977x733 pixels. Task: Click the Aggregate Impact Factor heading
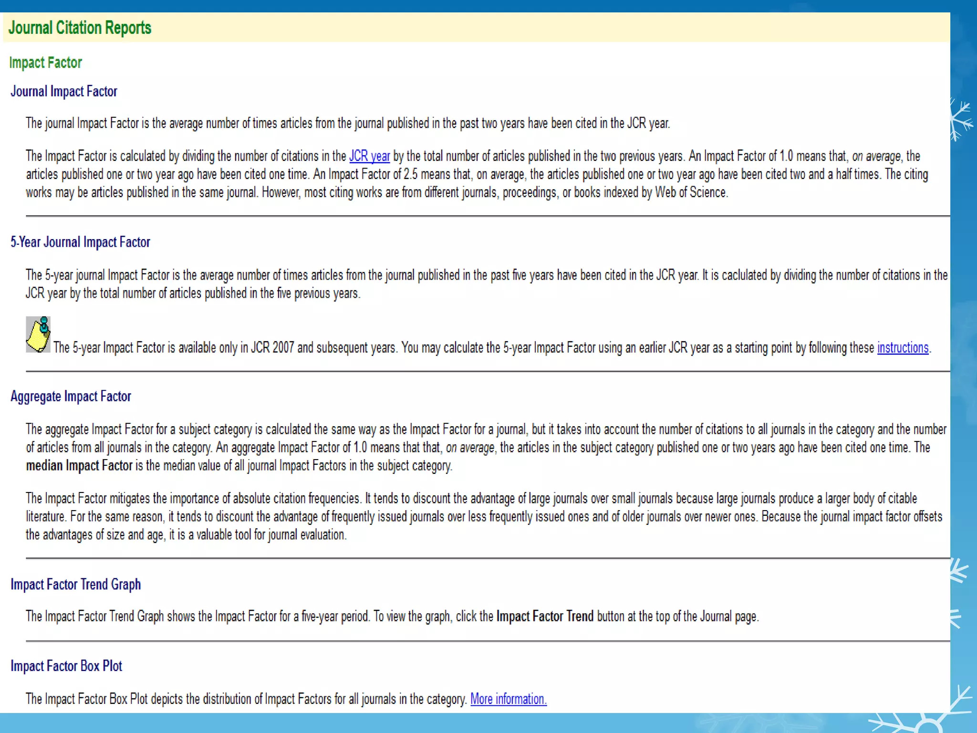[71, 396]
